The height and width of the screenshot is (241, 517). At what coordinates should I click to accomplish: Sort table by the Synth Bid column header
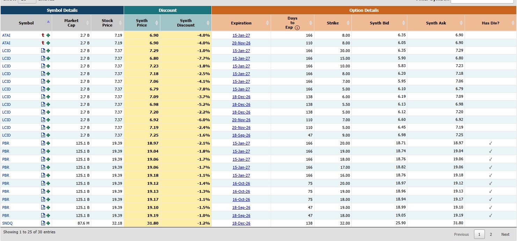click(x=379, y=23)
